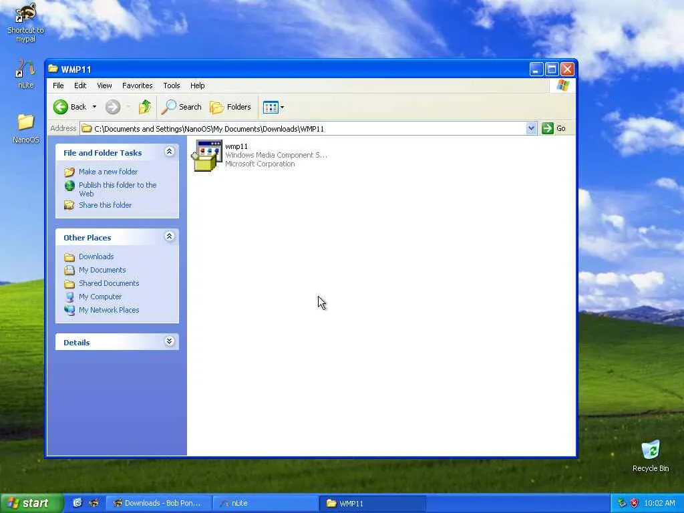684x513 pixels.
Task: Open Search in the Explorer toolbar
Action: click(x=182, y=107)
